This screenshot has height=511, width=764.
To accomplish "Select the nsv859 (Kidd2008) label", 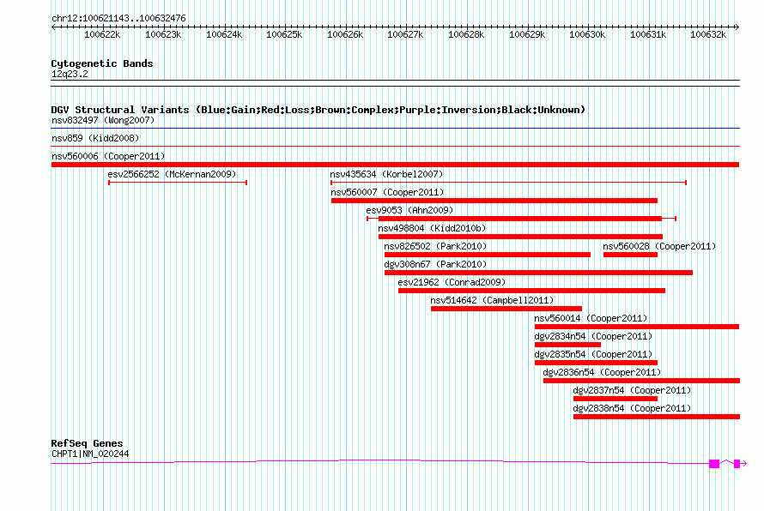I will (x=95, y=138).
